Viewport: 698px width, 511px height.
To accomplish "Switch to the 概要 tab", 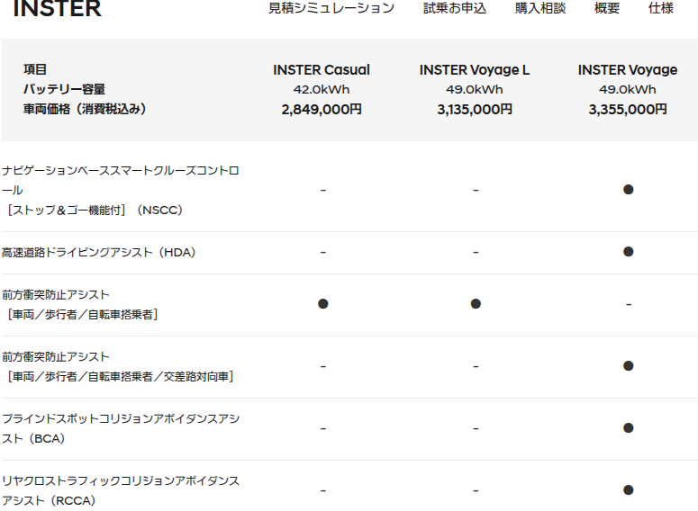I will tap(607, 8).
